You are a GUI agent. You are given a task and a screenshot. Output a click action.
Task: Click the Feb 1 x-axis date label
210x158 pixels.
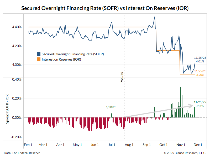(28, 145)
